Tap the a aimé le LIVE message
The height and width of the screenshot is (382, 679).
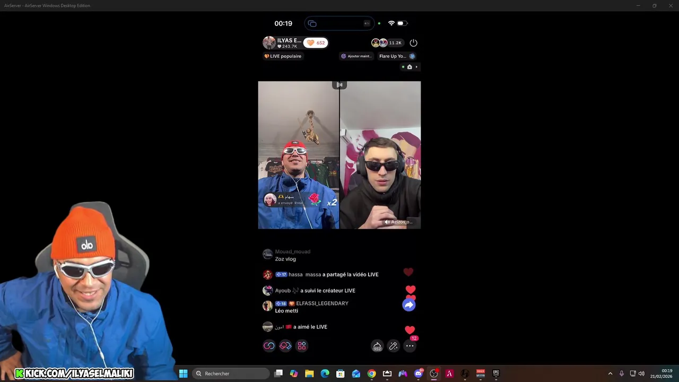pos(295,327)
